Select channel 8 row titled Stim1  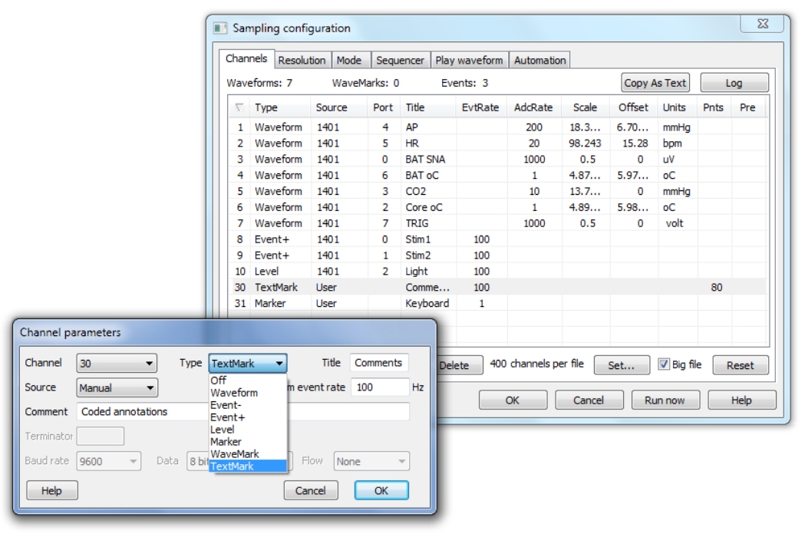498,239
